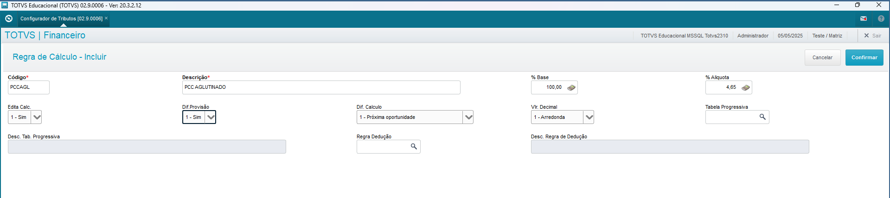Viewport: 890px width, 198px height.
Task: Focus the Descrição text field
Action: point(321,87)
